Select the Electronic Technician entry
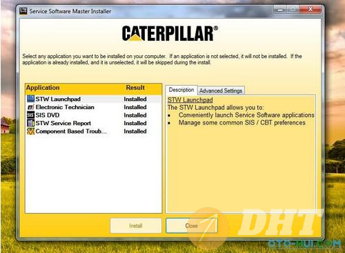The image size is (345, 253). [x=93, y=107]
